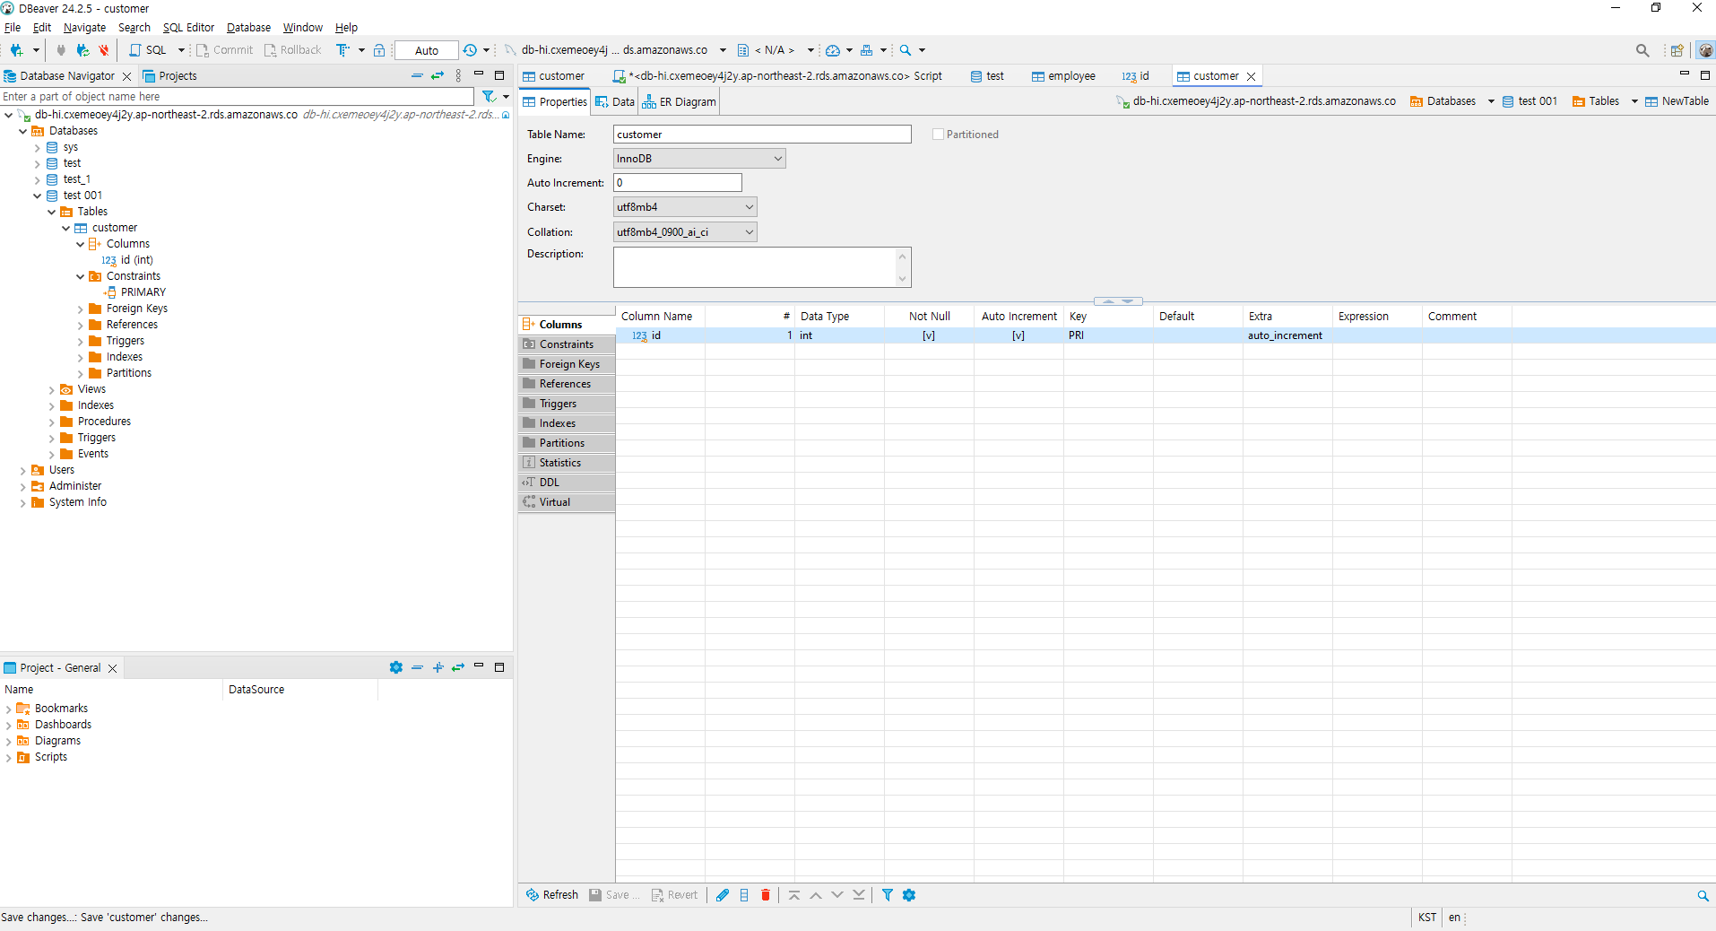Click the Databases breadcrumb
The height and width of the screenshot is (931, 1716).
pyautogui.click(x=1443, y=101)
